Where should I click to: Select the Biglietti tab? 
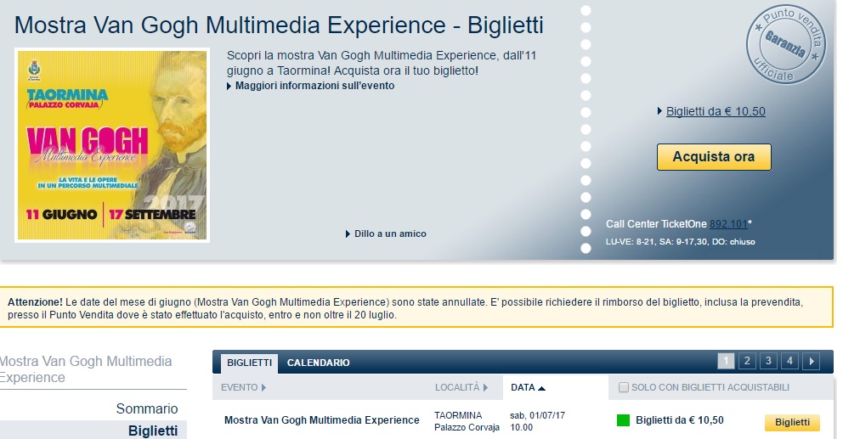coord(250,363)
